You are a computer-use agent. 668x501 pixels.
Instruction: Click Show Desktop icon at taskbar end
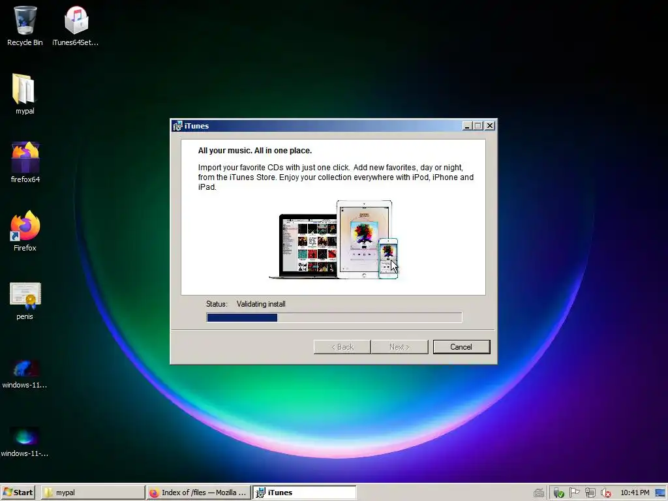(660, 493)
